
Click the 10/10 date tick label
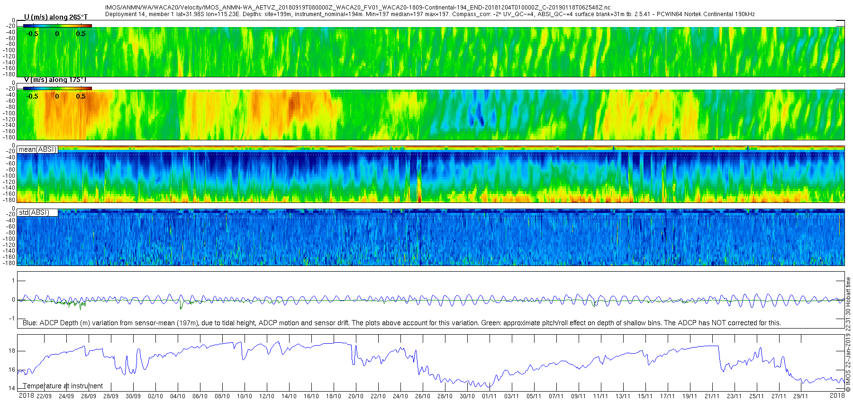point(245,396)
